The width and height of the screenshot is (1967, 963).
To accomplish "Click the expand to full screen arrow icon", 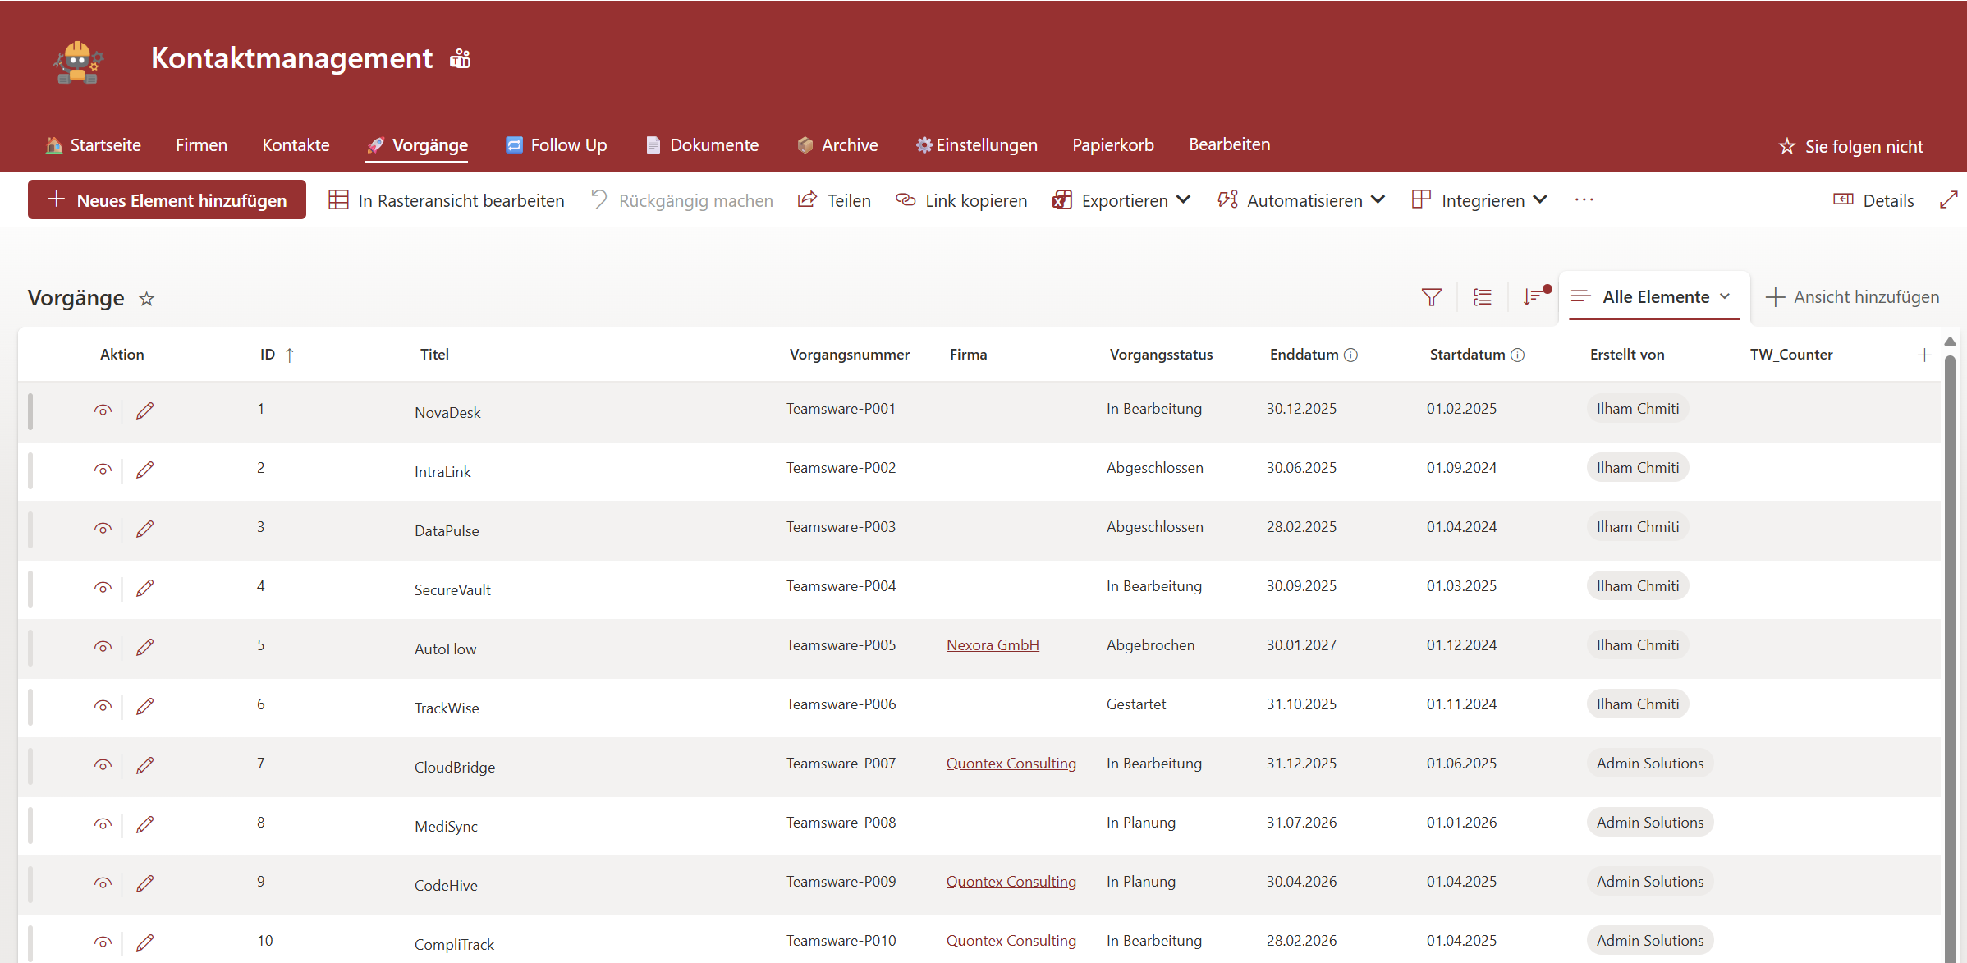I will tap(1948, 200).
